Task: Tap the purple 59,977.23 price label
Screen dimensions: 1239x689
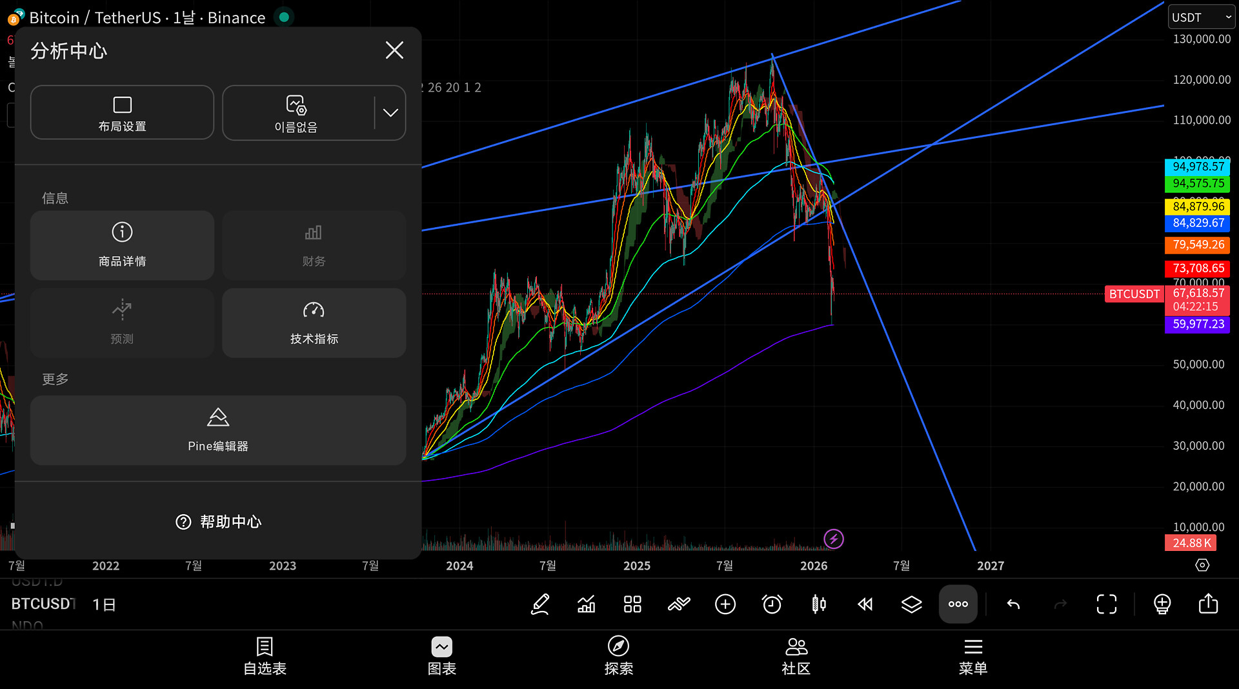Action: pyautogui.click(x=1198, y=325)
